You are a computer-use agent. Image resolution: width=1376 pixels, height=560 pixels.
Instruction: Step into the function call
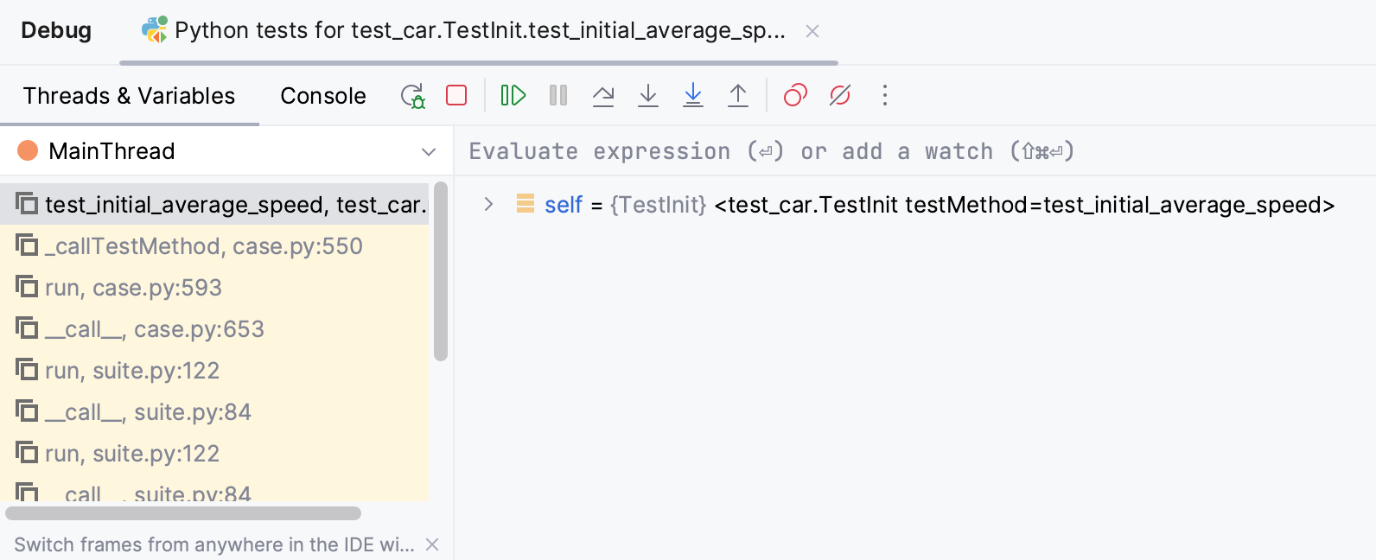point(648,96)
